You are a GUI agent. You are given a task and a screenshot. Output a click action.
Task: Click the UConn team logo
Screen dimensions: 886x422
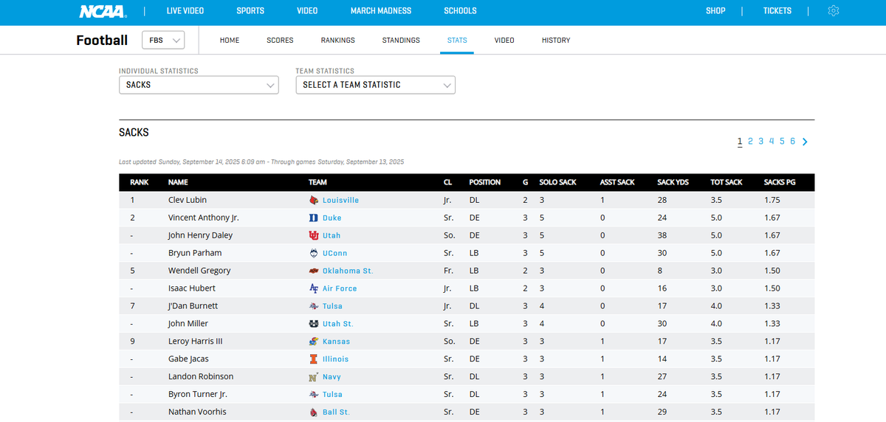[x=314, y=253]
